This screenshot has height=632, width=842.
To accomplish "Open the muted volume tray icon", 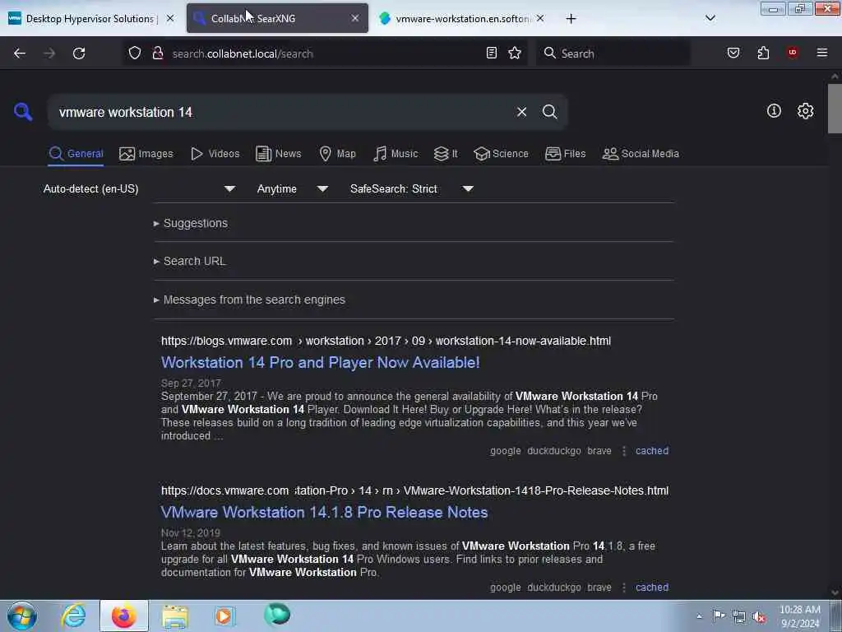I will point(759,617).
